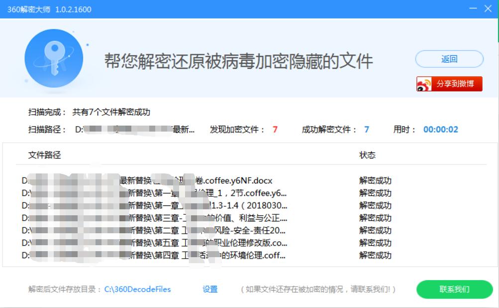Click the elapsed time 00:00:02 display
499x308 pixels.
440,130
